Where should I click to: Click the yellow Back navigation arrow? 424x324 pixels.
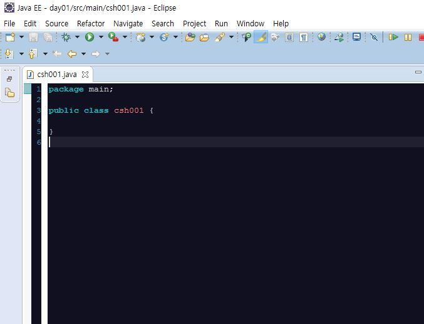pos(71,54)
